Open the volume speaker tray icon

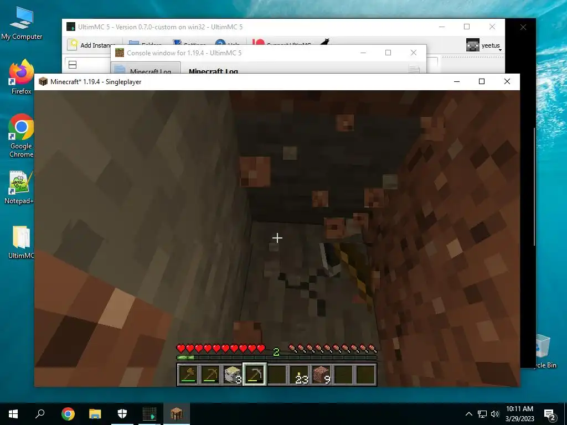pos(495,414)
